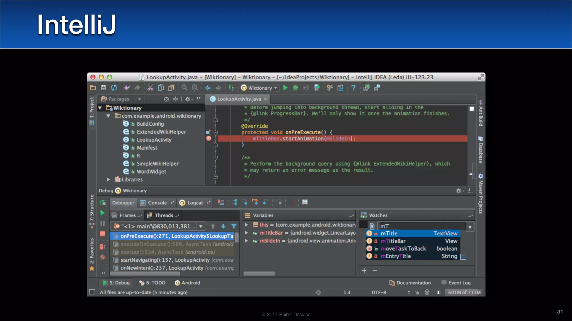Collapse all packages in project panel

point(175,99)
